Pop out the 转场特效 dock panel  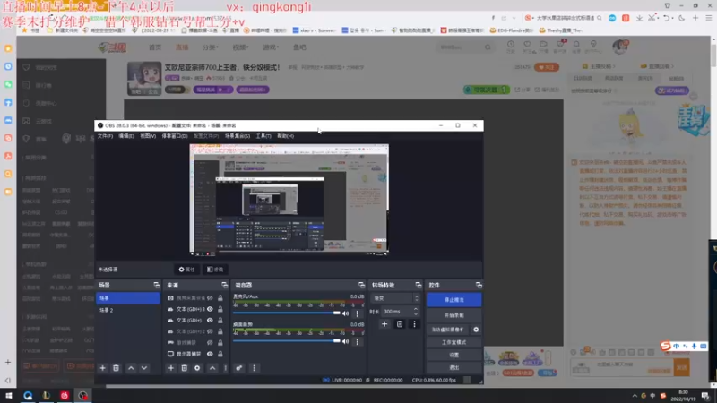tap(419, 285)
